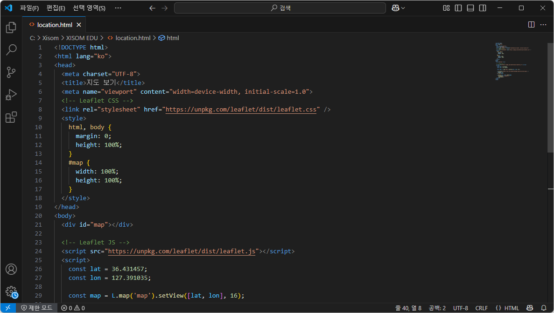Image resolution: width=554 pixels, height=313 pixels.
Task: Open the Copilot chat icon in title bar
Action: click(x=395, y=8)
